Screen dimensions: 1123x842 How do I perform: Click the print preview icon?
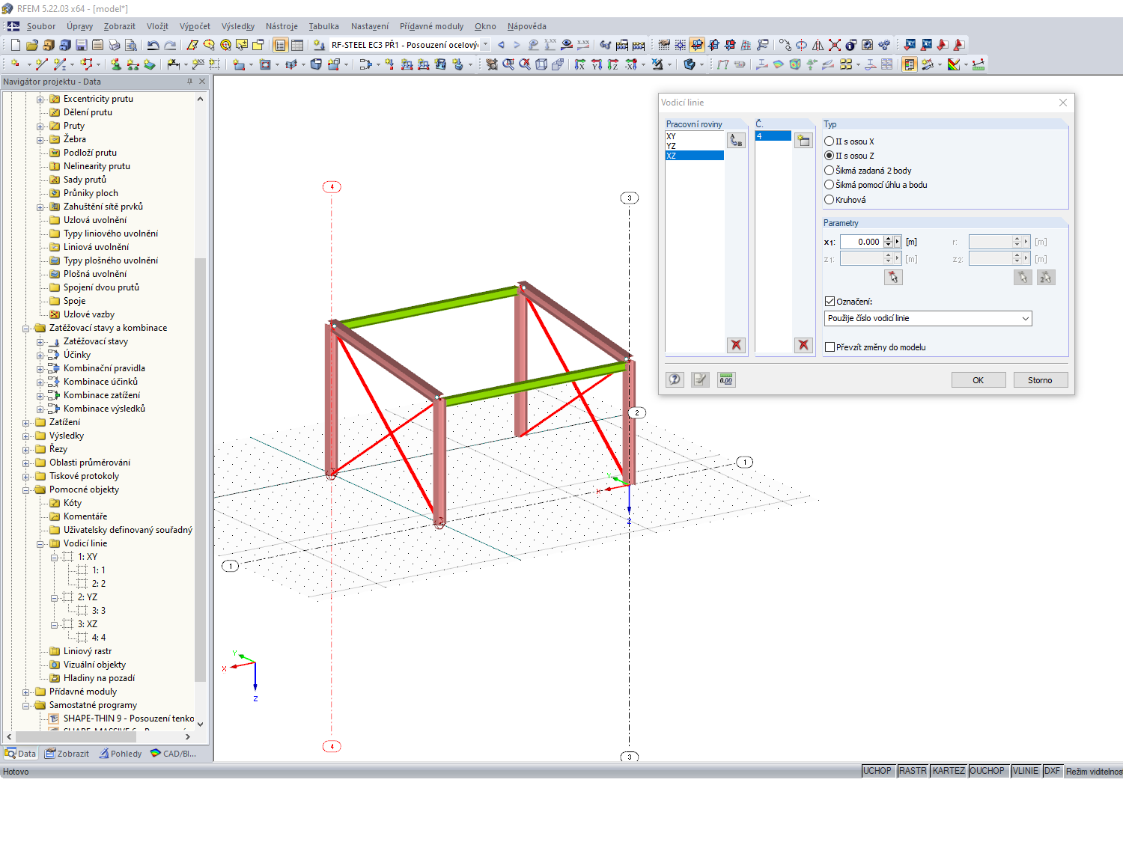tap(130, 45)
